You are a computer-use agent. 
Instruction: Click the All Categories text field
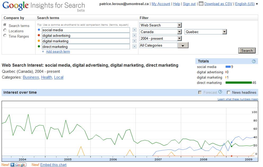click(x=159, y=46)
